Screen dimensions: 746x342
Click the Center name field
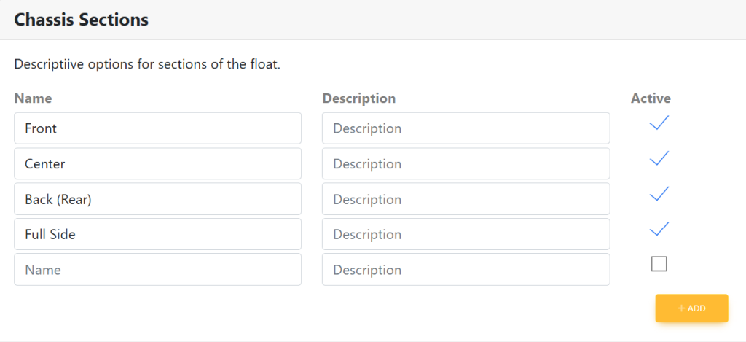(157, 163)
